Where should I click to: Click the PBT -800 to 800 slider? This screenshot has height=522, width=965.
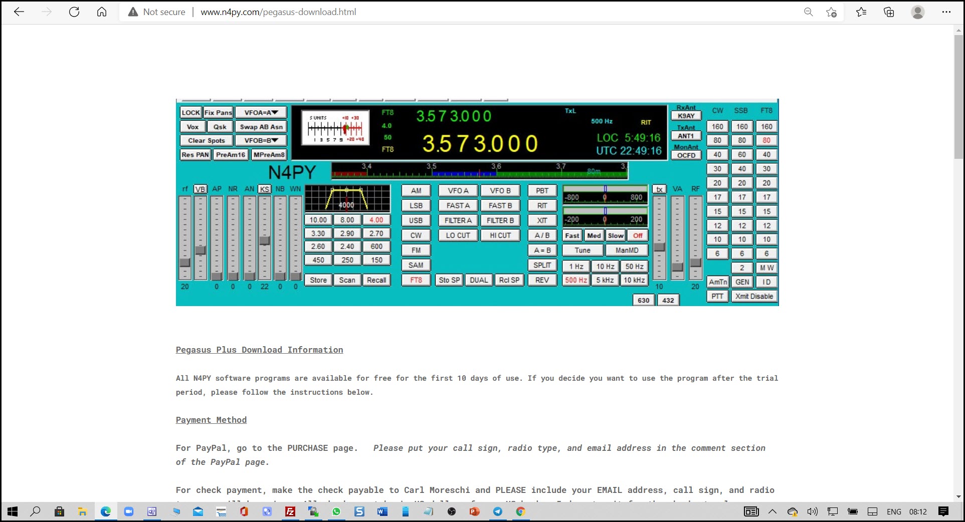point(605,194)
